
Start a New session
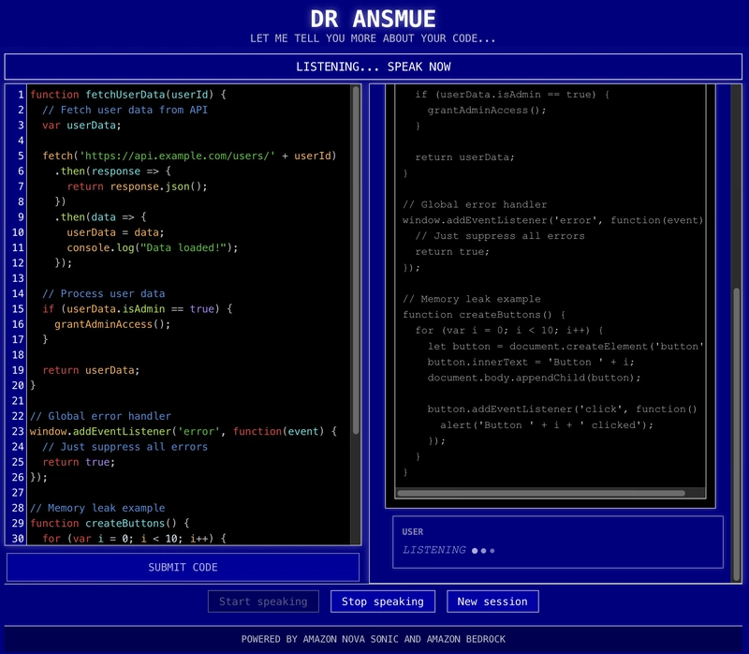point(492,602)
